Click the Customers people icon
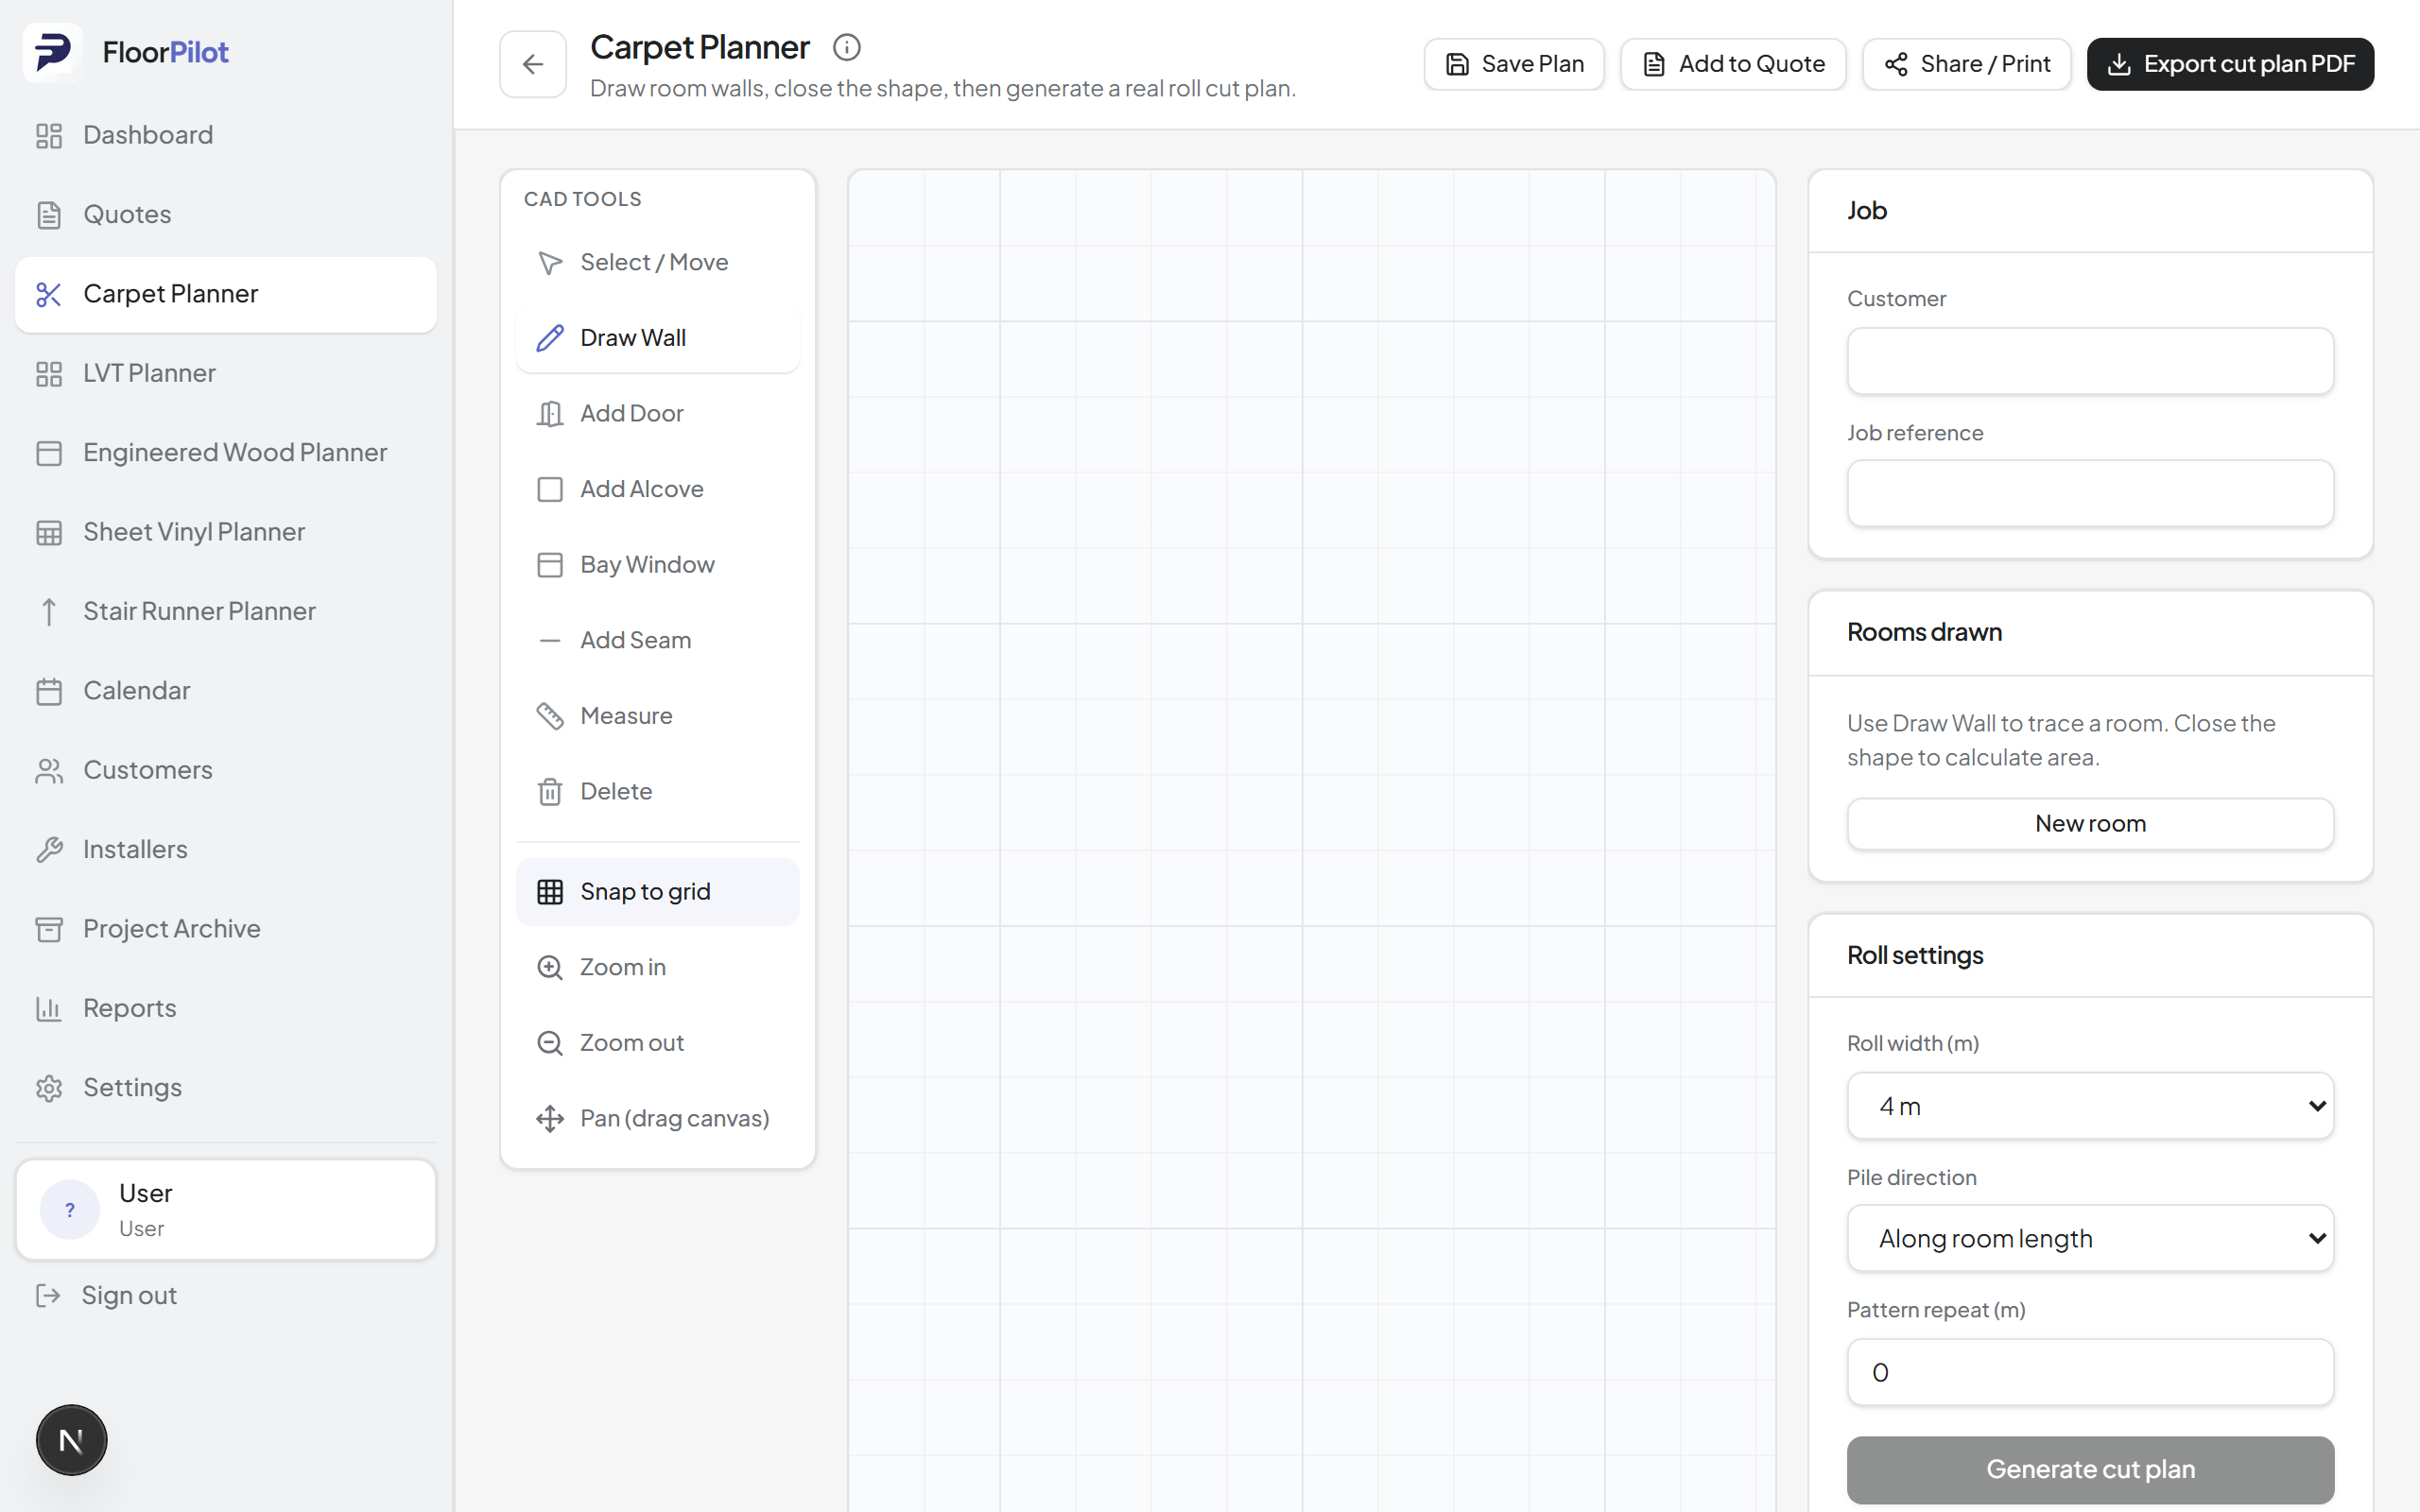The width and height of the screenshot is (2420, 1512). [49, 770]
